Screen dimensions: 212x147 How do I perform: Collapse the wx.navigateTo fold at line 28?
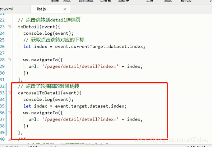tap(10, 60)
